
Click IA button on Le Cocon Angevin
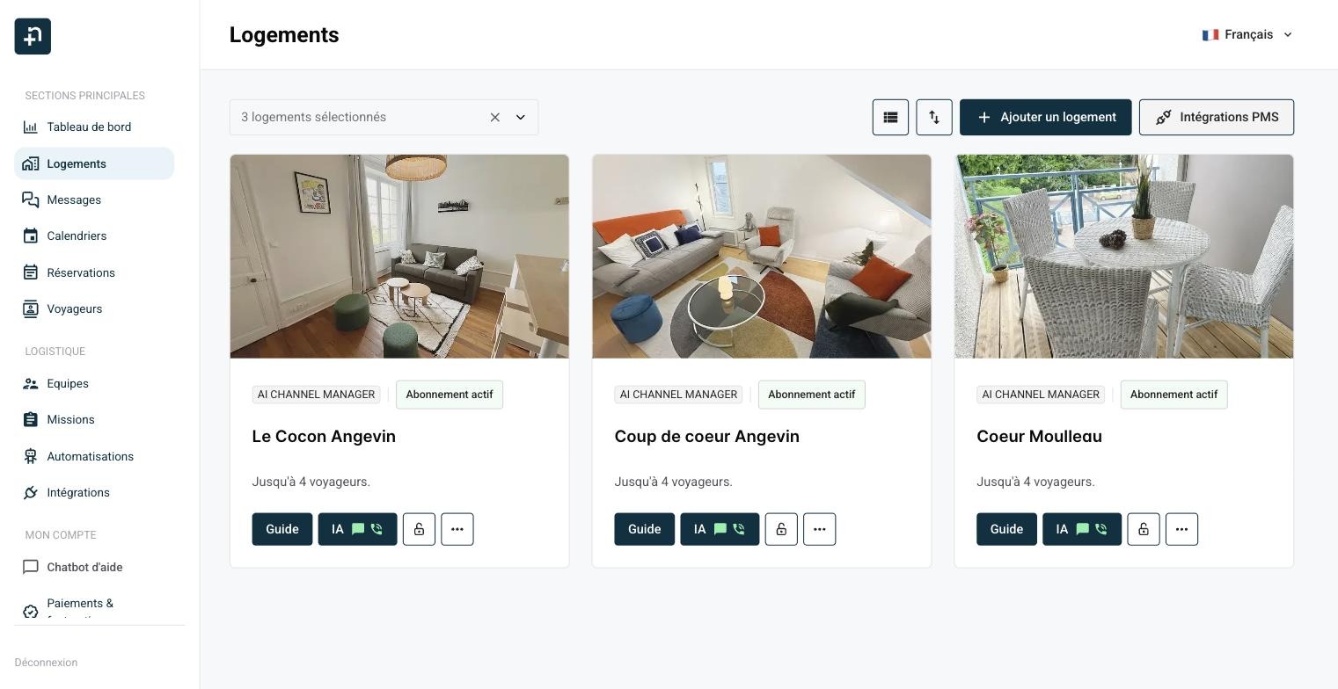pos(357,529)
